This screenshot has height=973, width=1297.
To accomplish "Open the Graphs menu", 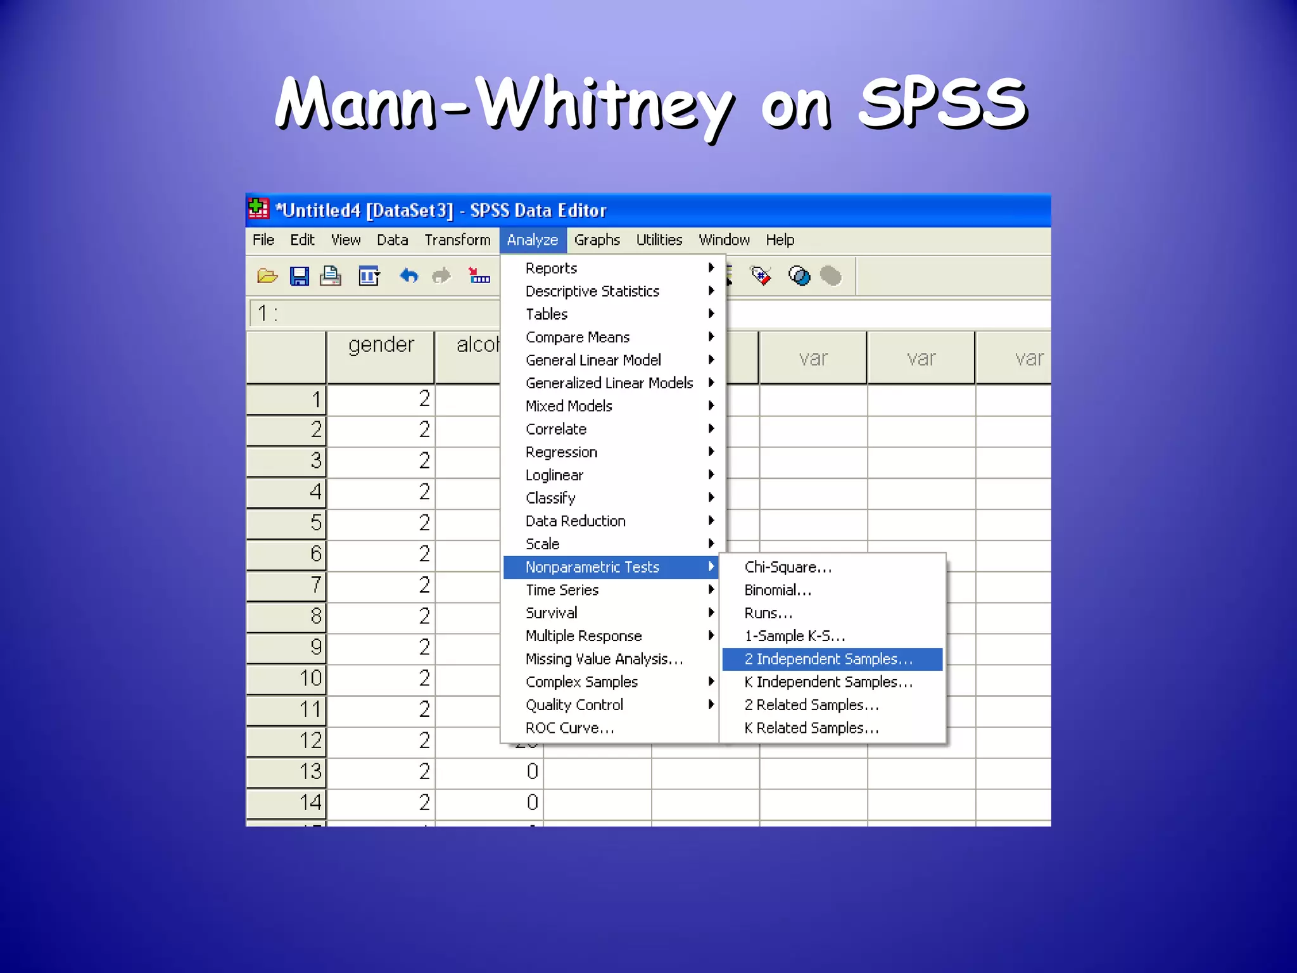I will [x=597, y=240].
